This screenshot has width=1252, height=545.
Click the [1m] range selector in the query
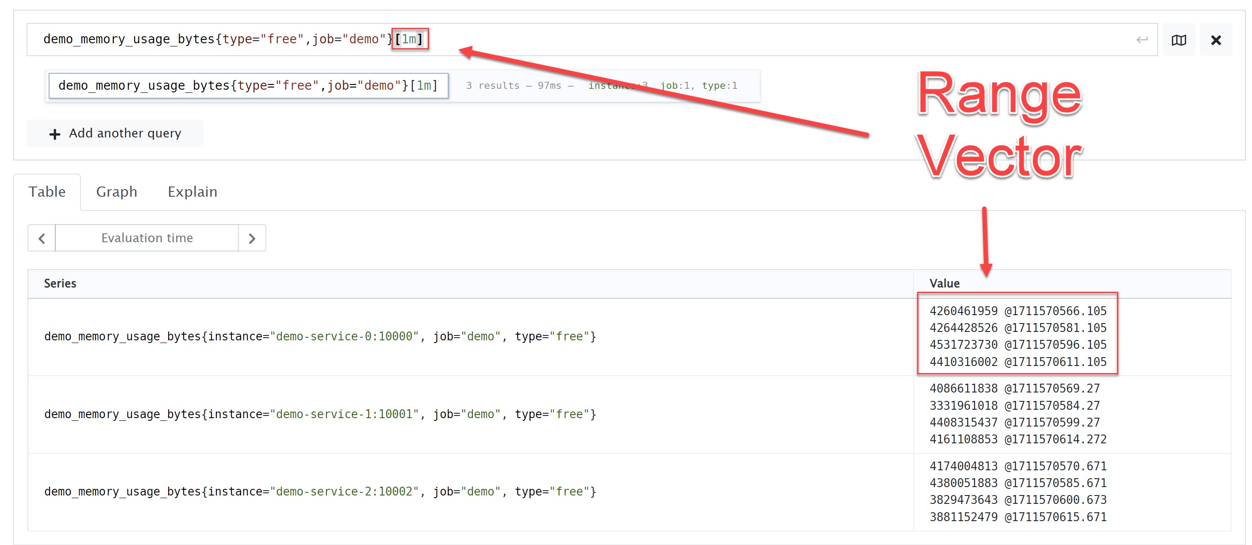coord(409,39)
